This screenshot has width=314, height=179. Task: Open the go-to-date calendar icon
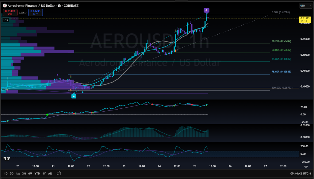coord(59,173)
